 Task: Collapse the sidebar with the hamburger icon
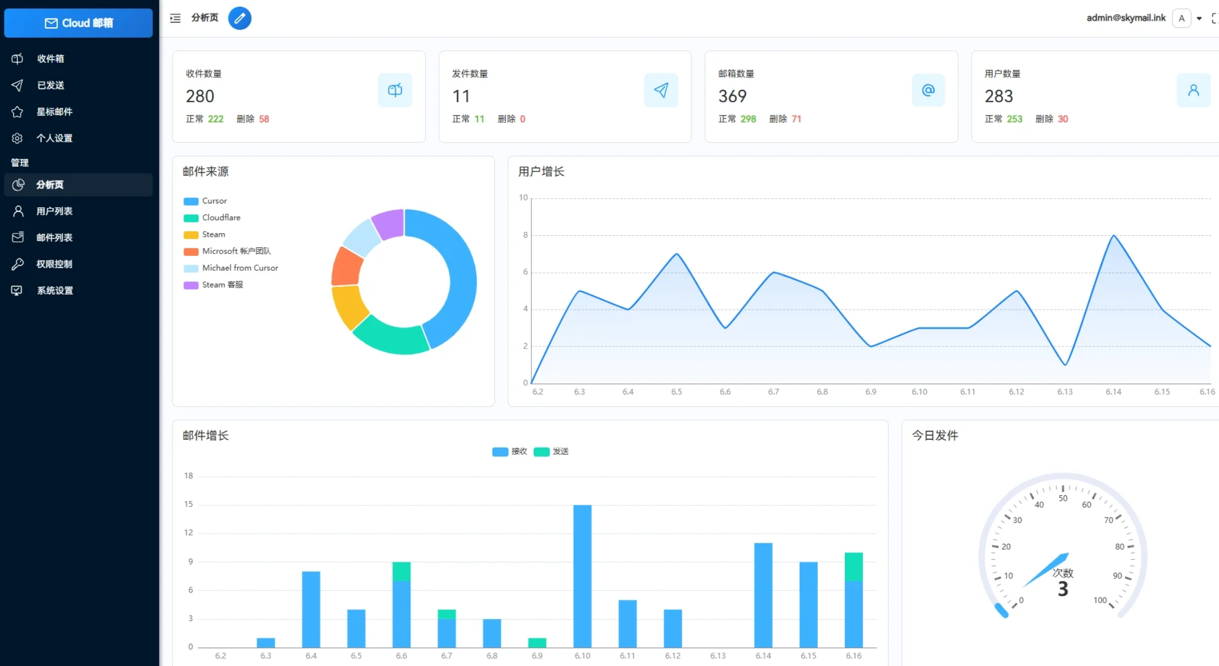[175, 18]
